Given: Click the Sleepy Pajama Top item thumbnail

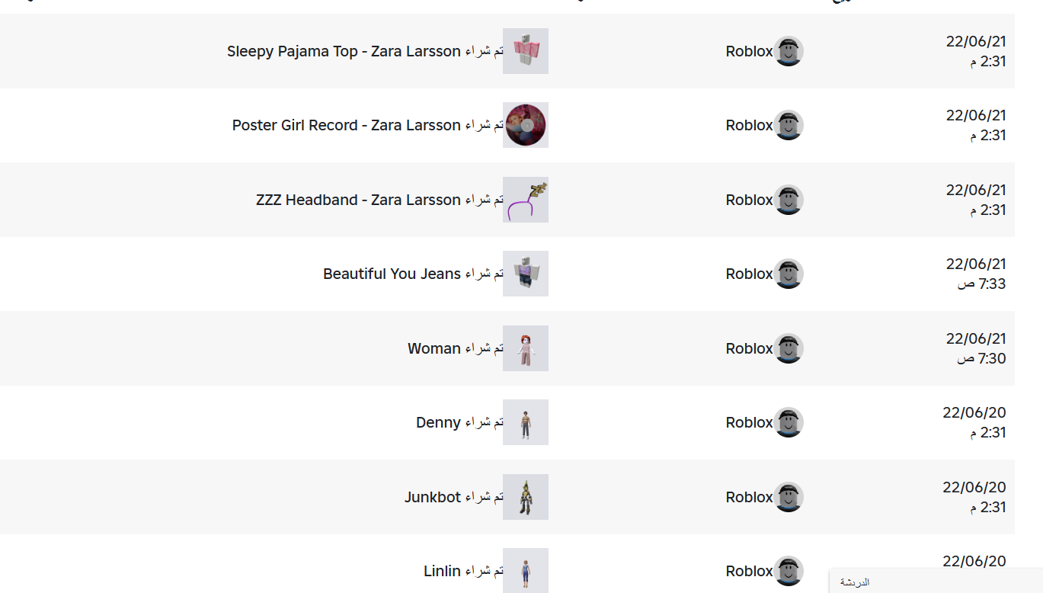Looking at the screenshot, I should 526,51.
